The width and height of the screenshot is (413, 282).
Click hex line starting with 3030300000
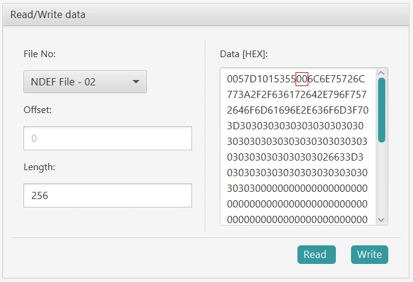click(x=297, y=188)
